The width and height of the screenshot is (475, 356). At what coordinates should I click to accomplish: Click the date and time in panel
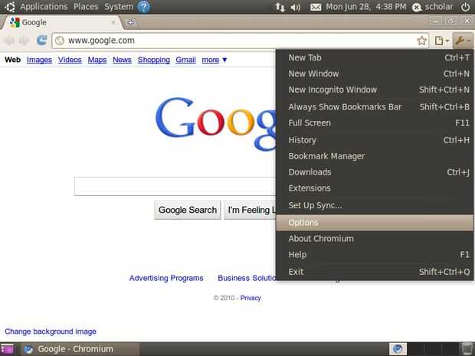tap(365, 7)
